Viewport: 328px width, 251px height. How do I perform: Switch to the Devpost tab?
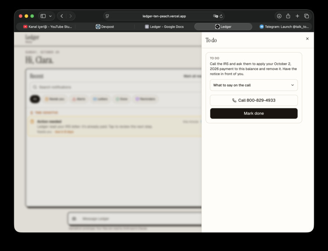105,27
